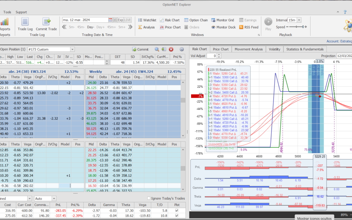Open the Interval 15m dropdown
Image resolution: width=352 pixels, height=220 pixels.
coord(299,20)
